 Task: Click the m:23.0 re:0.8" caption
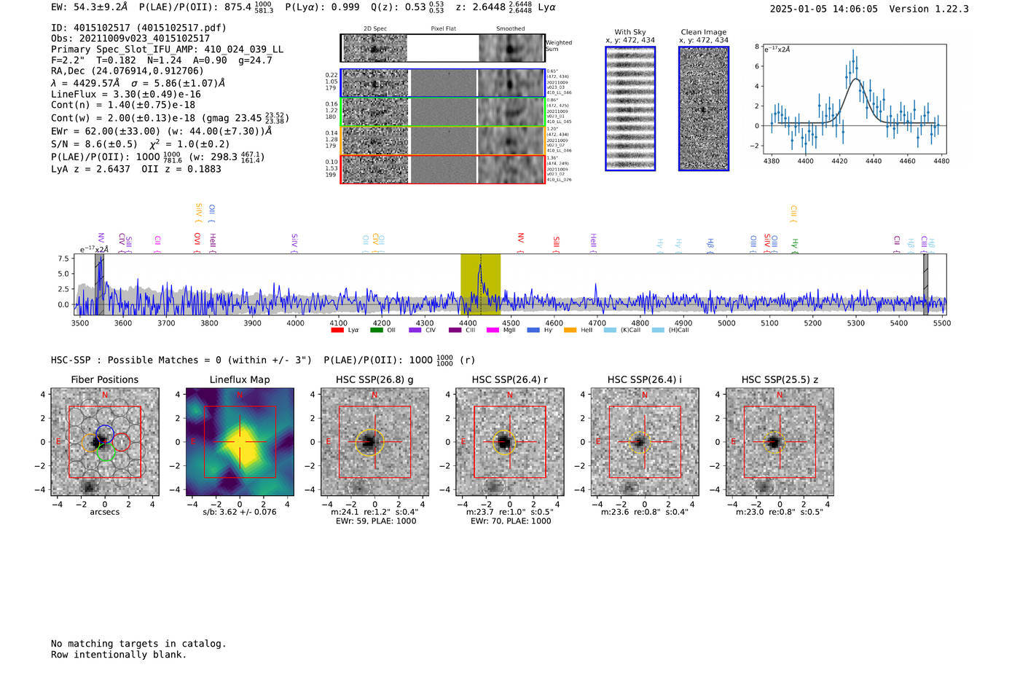(780, 512)
